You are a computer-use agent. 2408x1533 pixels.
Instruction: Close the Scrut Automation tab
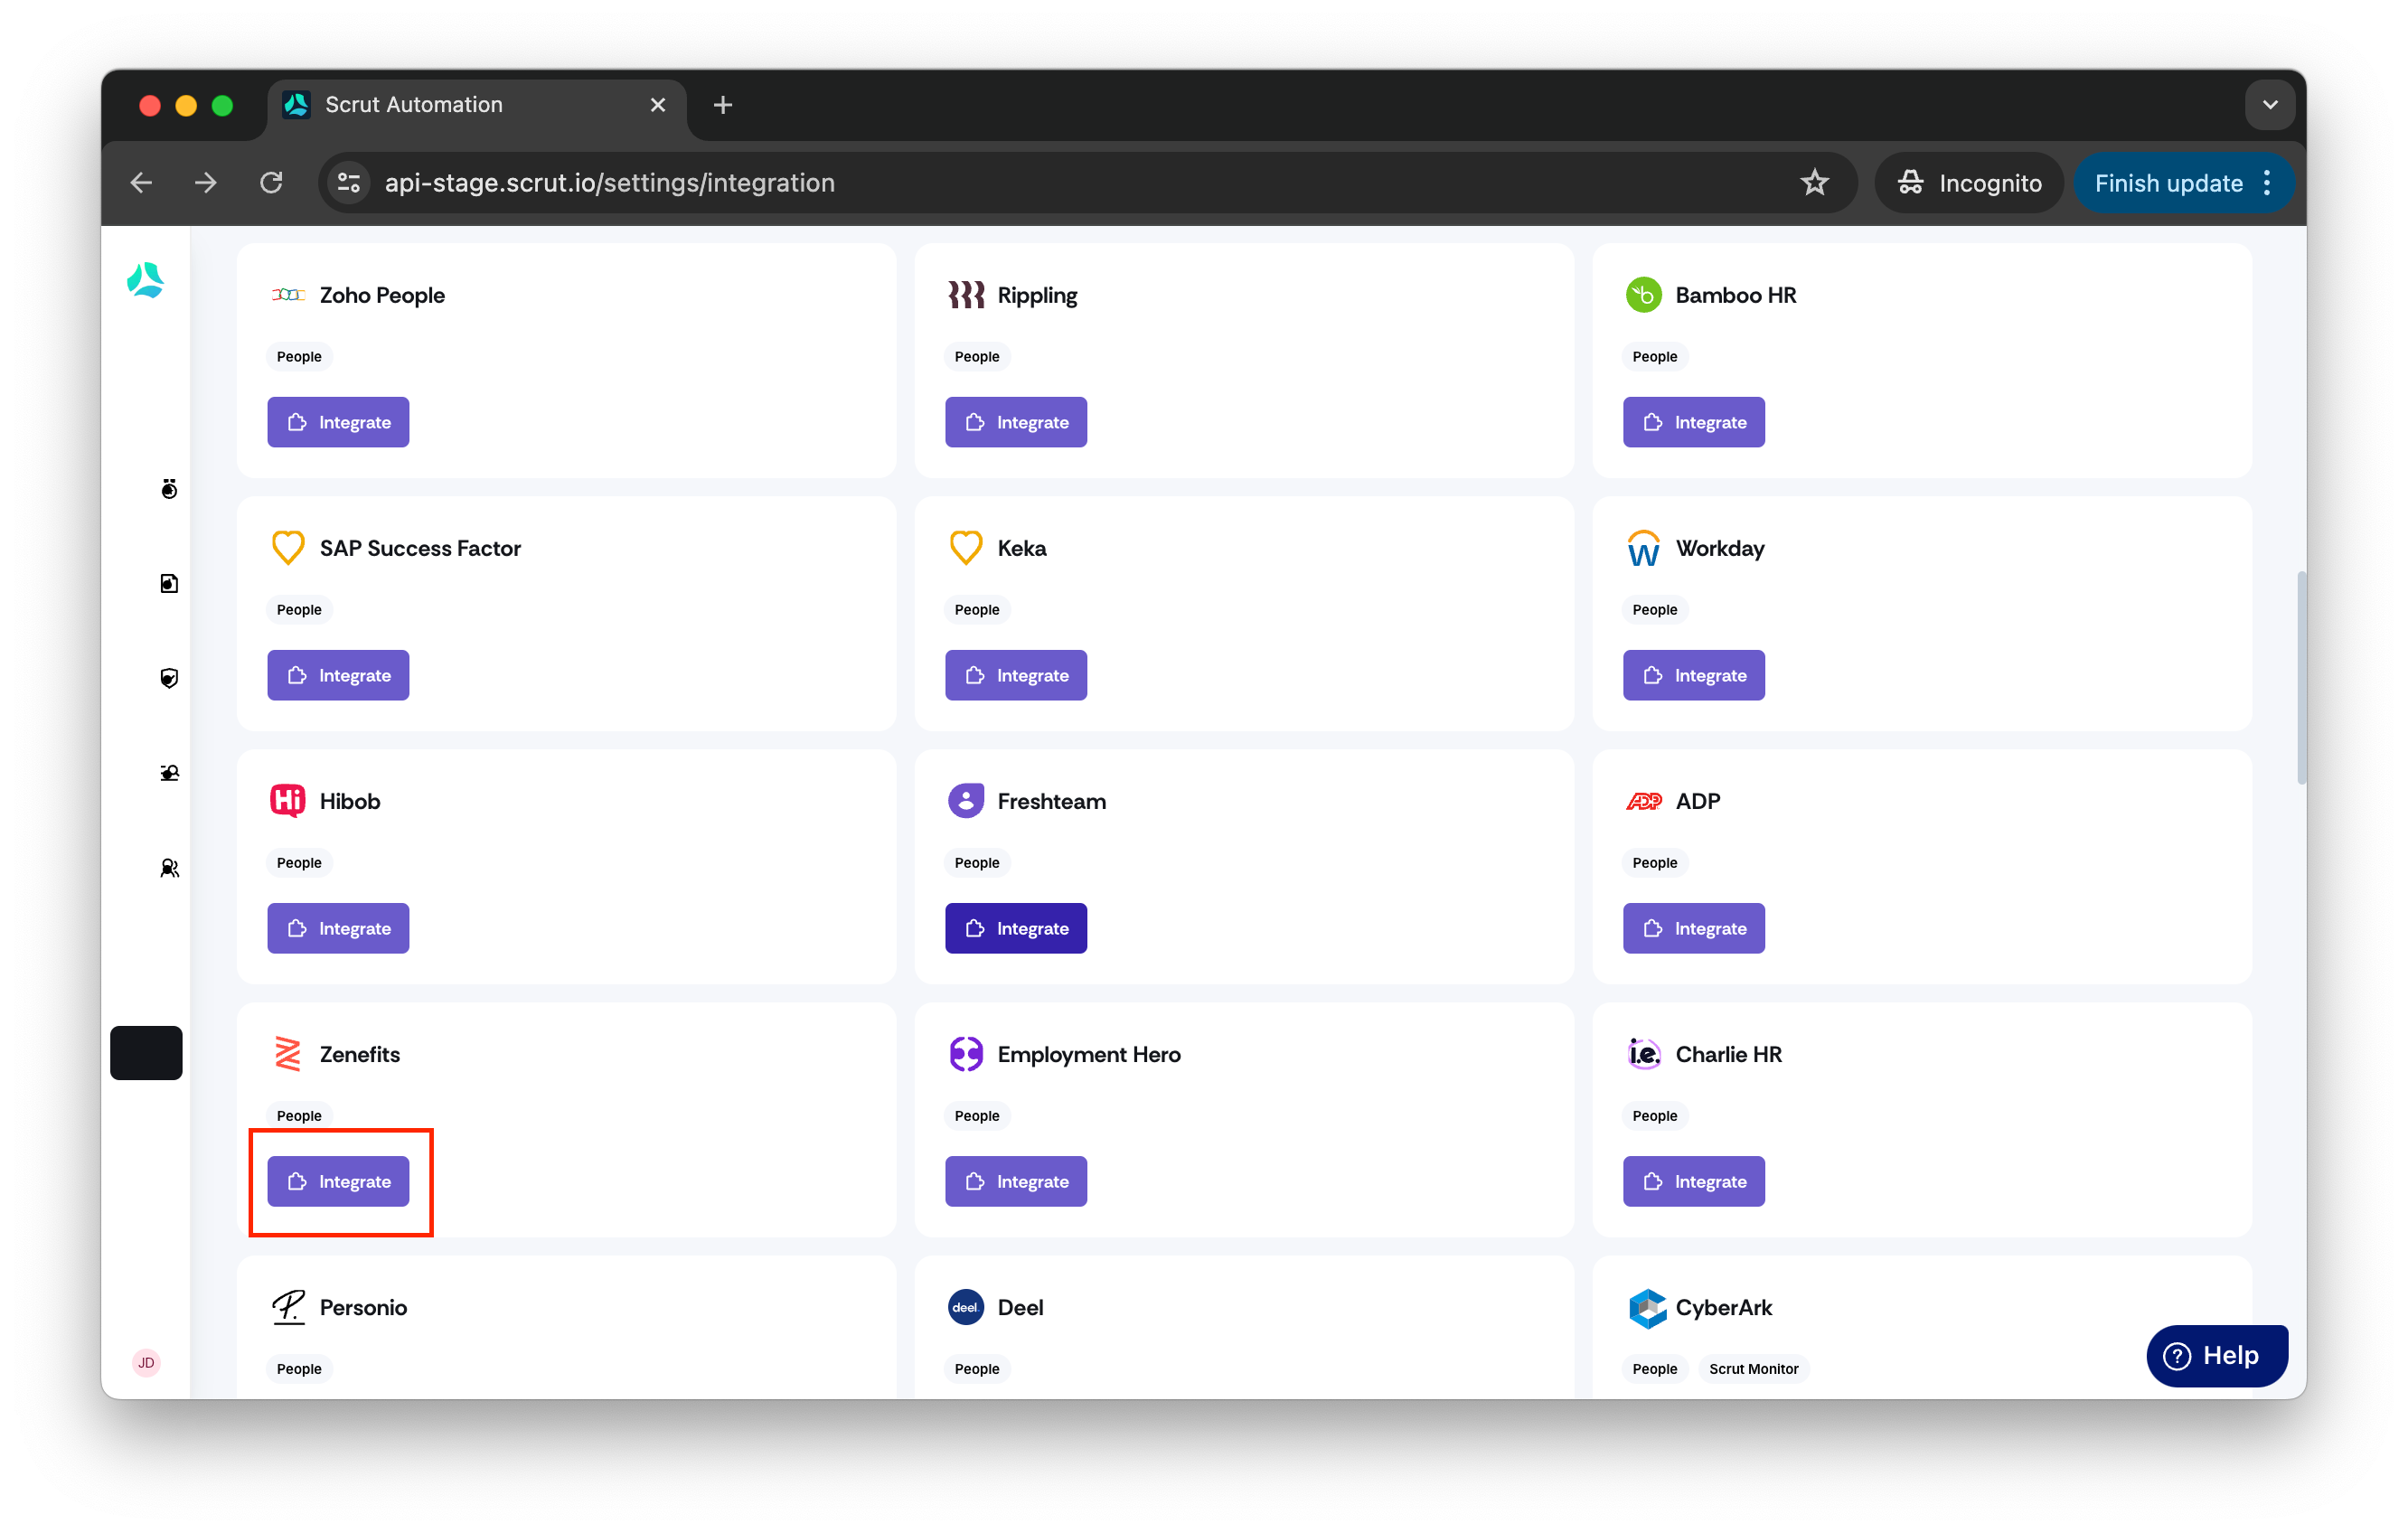tap(657, 105)
